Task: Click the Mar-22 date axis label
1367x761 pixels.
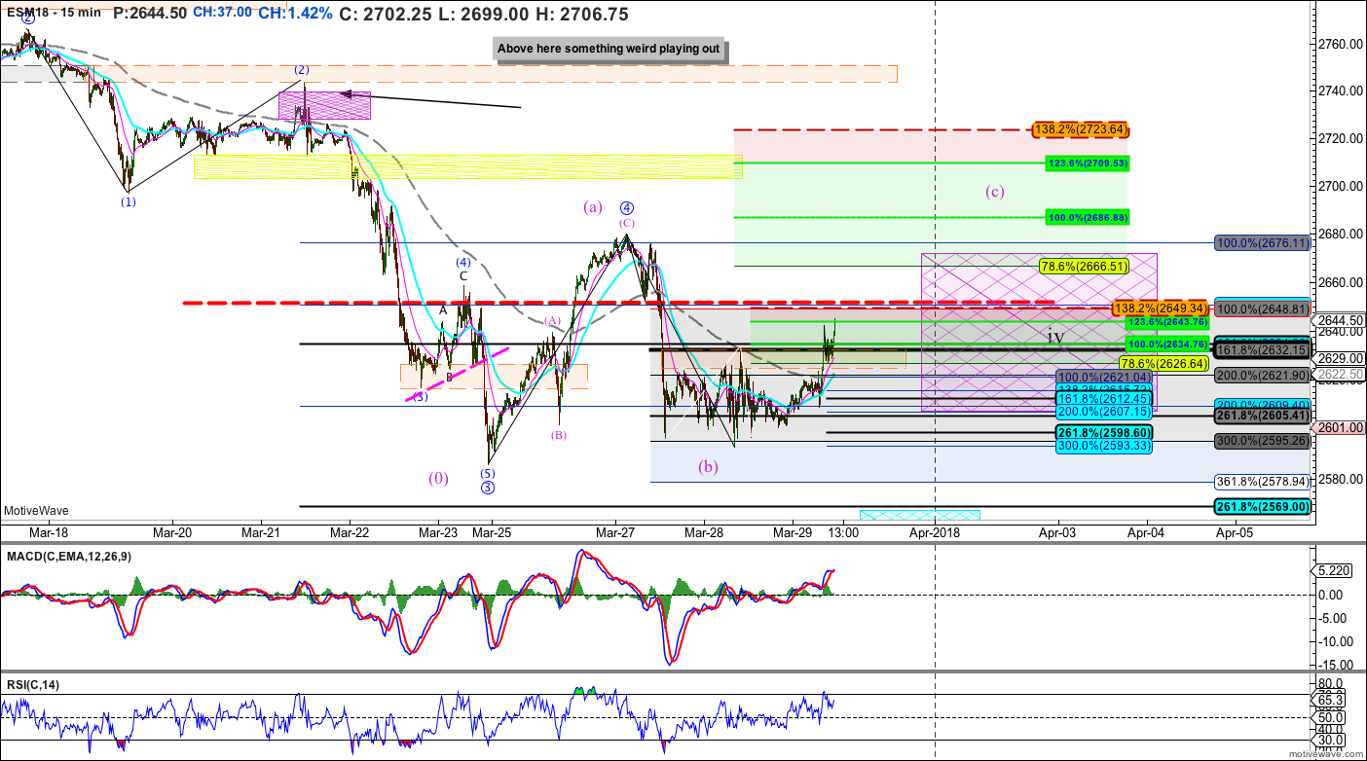Action: tap(350, 533)
